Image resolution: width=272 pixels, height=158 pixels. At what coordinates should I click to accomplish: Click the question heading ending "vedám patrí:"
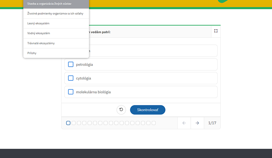tap(100, 32)
